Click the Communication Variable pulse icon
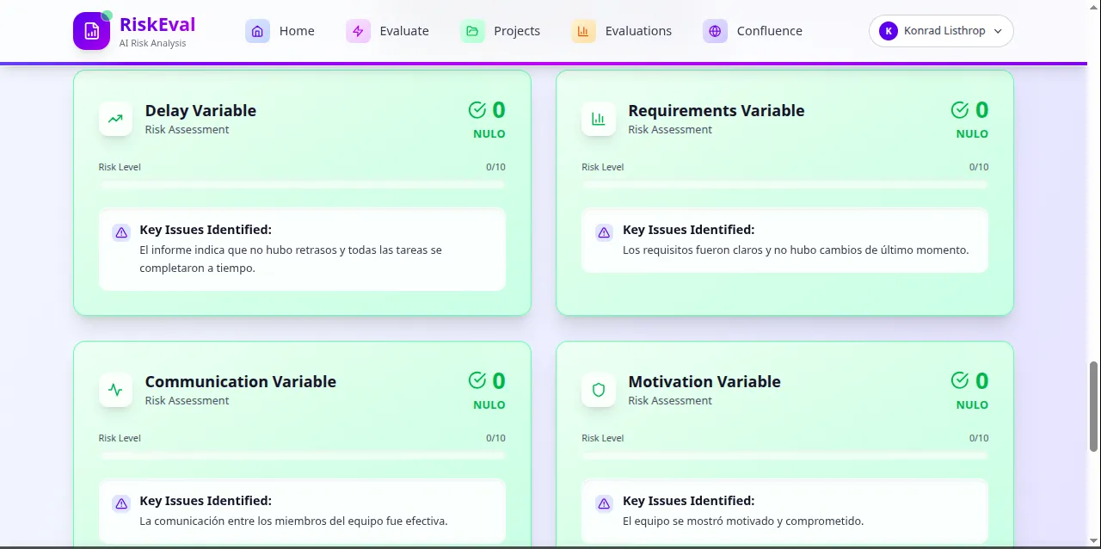 point(115,390)
